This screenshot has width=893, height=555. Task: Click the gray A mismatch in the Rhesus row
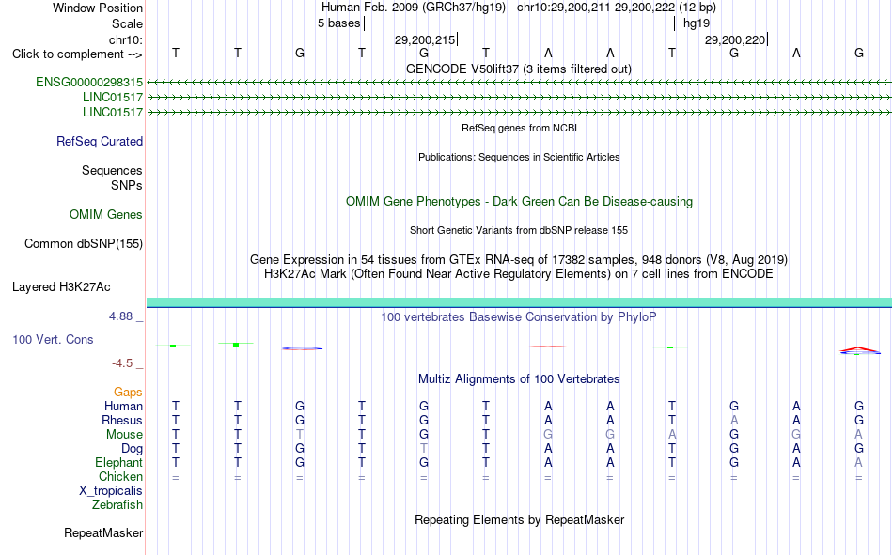734,420
